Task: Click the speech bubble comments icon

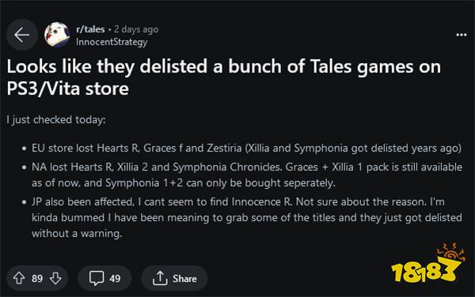Action: point(97,278)
